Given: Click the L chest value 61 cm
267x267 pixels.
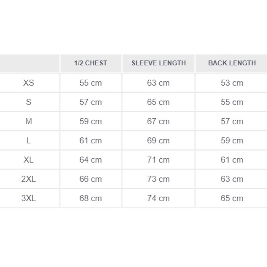Looking at the screenshot, I should 91,140.
